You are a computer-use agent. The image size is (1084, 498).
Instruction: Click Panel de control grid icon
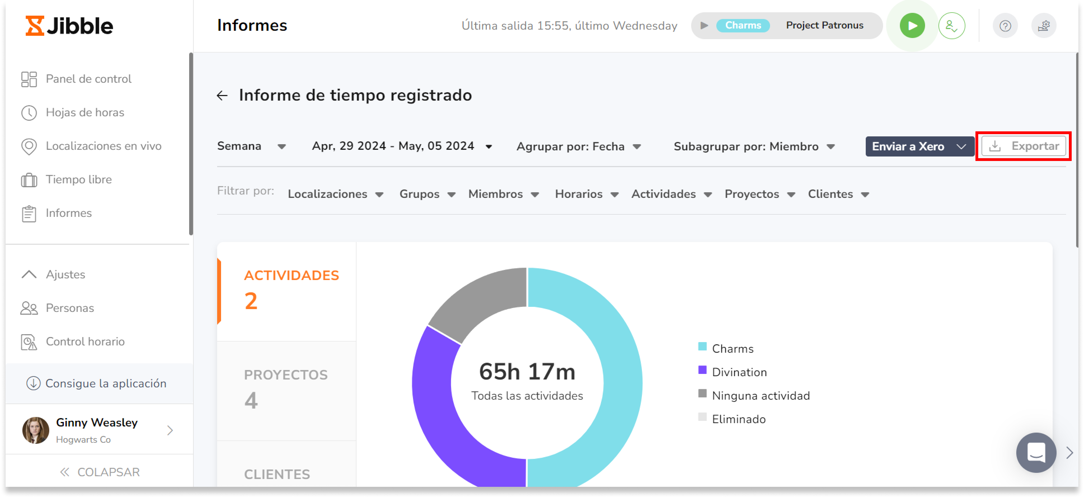click(x=29, y=79)
